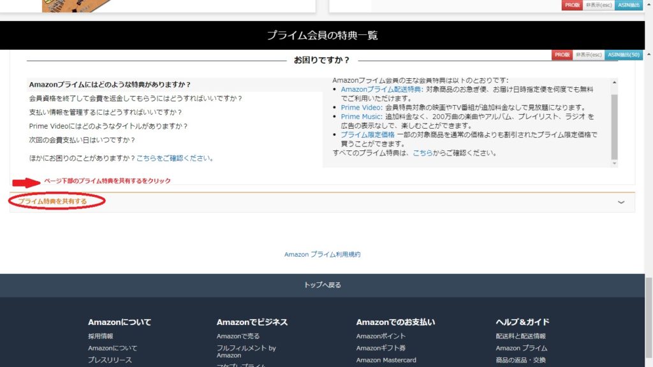
Task: Select question Amazonプライムにはどのような特典がありますか？
Action: [110, 85]
